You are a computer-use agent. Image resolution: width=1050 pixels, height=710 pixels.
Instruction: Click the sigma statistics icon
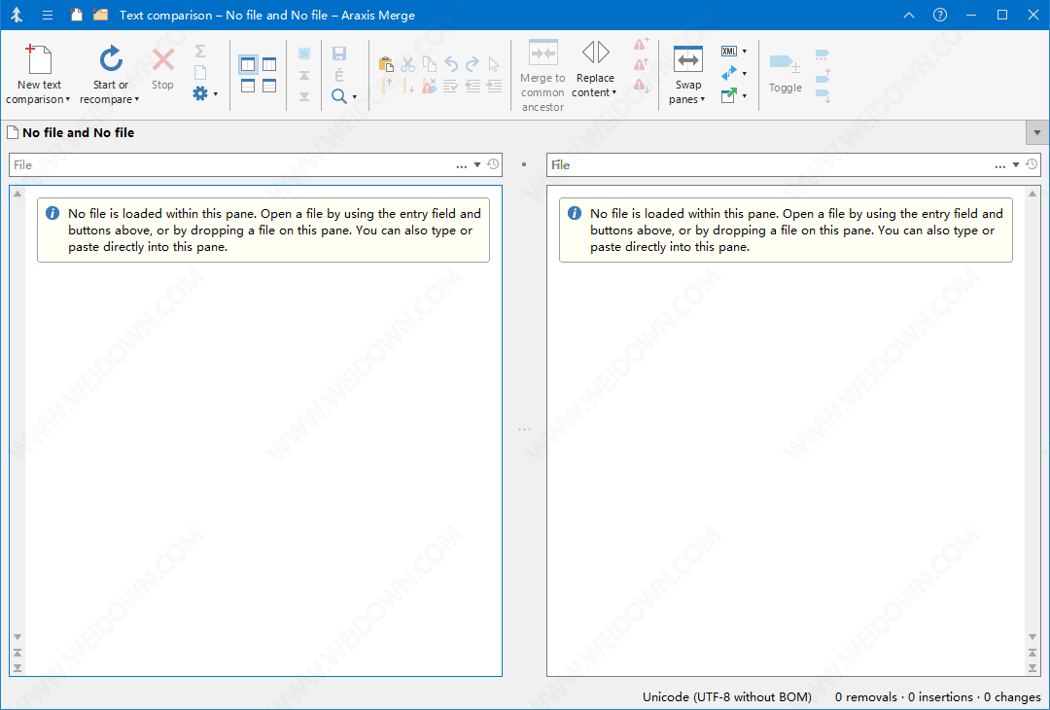click(199, 52)
